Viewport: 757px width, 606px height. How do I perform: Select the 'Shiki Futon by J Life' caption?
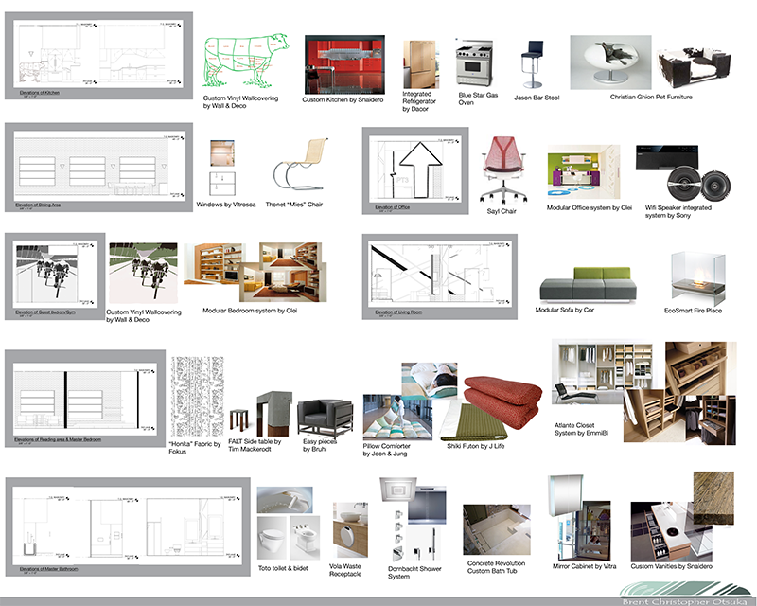[476, 446]
